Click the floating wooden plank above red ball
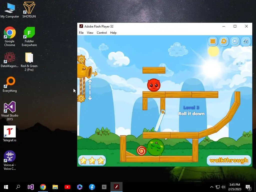Screen dimensions: 256x192 point(154,70)
